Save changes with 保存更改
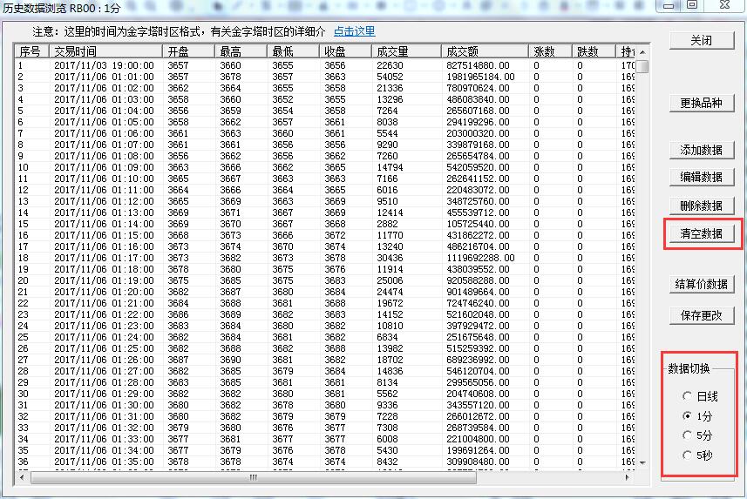This screenshot has height=499, width=747. pyautogui.click(x=701, y=315)
